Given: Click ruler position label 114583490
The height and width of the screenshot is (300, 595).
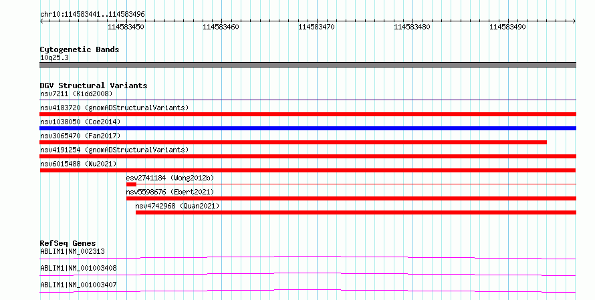Looking at the screenshot, I should pyautogui.click(x=507, y=27).
